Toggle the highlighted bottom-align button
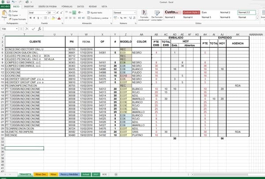This screenshot has height=179, width=265. pos(74,12)
